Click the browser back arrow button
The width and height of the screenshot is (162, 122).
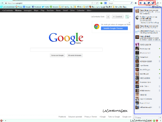[3, 3]
